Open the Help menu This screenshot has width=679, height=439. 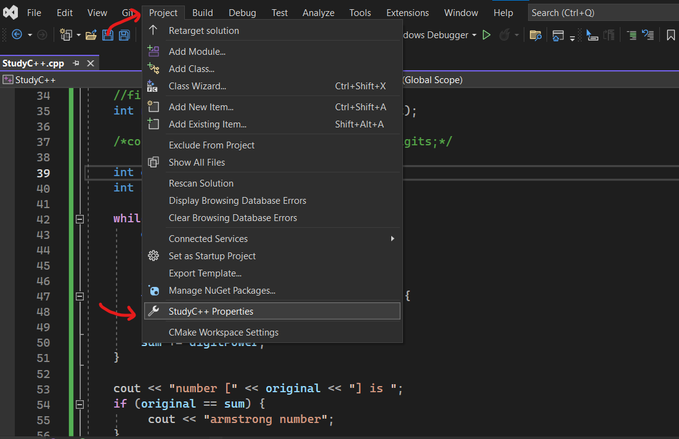click(x=503, y=13)
